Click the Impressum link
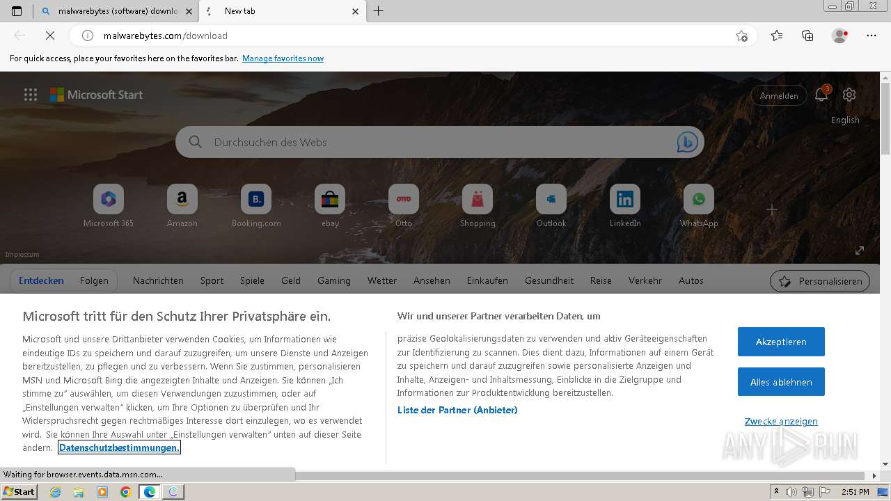 coord(22,255)
